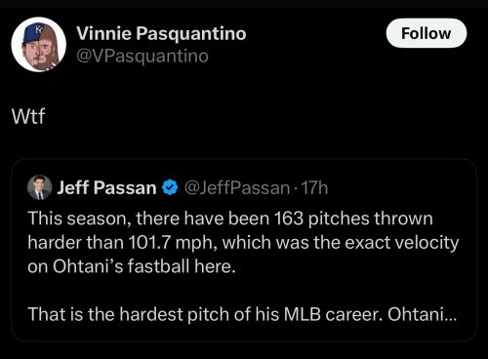
Task: Select the 'hardest pitch of his MLB career' line
Action: pos(242,314)
